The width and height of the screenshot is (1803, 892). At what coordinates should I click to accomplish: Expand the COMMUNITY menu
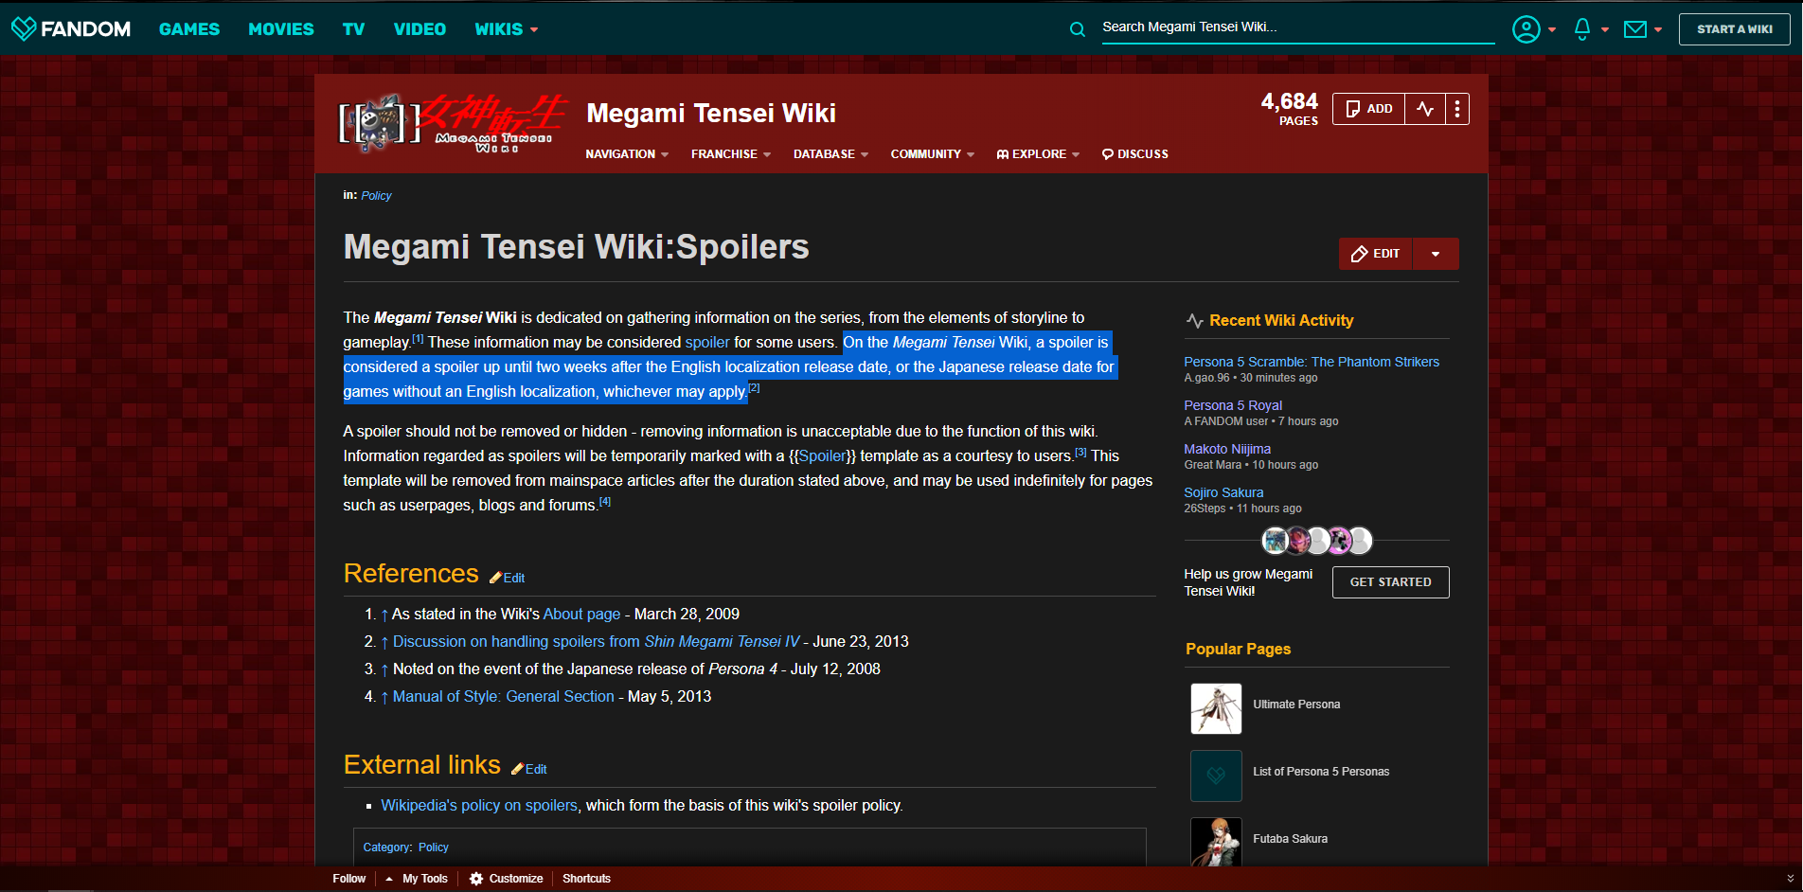coord(933,154)
